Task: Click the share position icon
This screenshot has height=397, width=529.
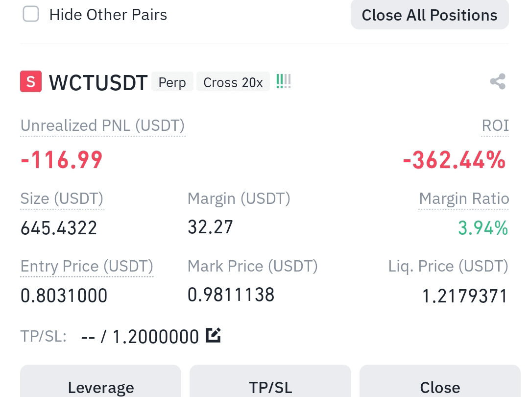Action: [x=498, y=81]
